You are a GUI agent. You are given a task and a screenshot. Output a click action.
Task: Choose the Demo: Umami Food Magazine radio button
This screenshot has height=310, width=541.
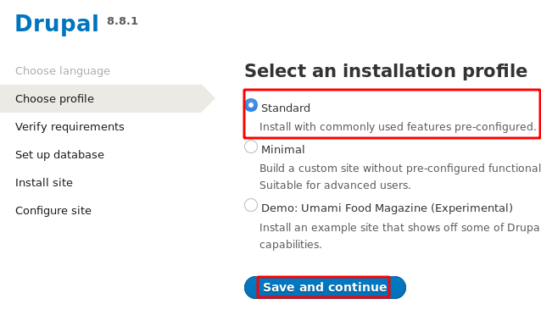tap(251, 205)
